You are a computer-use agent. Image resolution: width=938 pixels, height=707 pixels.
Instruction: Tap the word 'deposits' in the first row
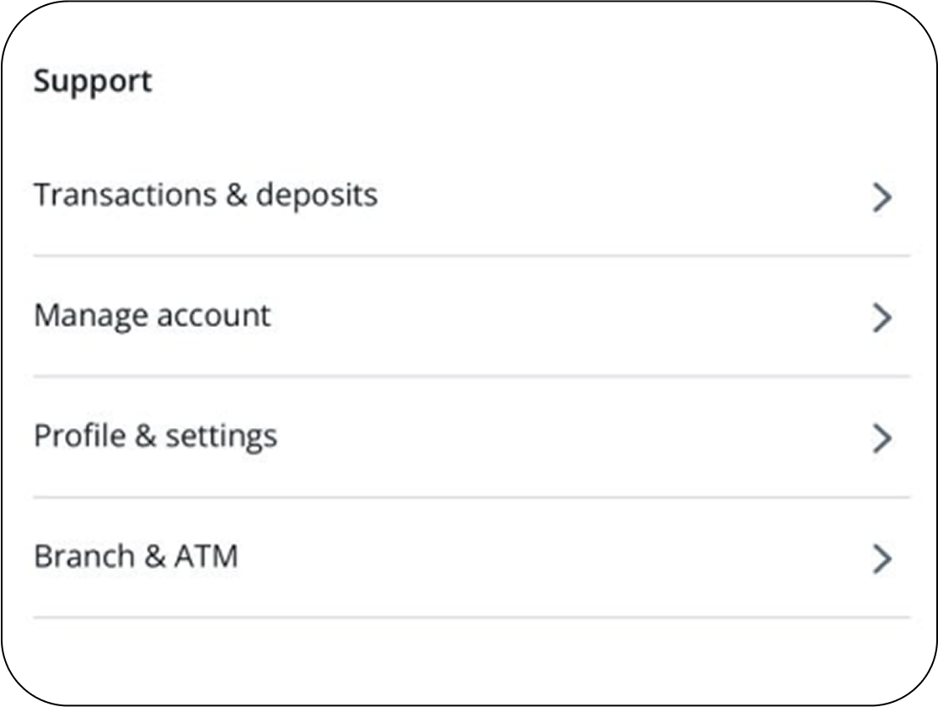(316, 195)
